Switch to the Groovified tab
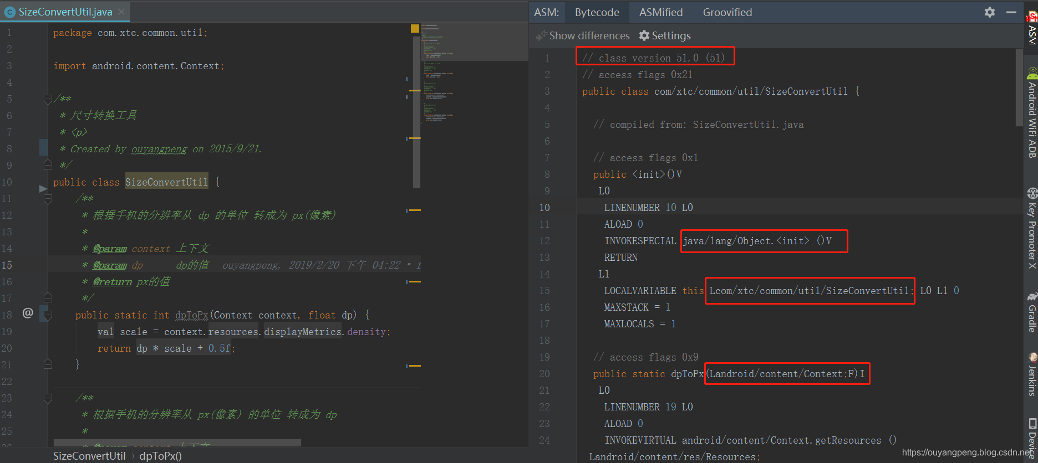 click(727, 12)
